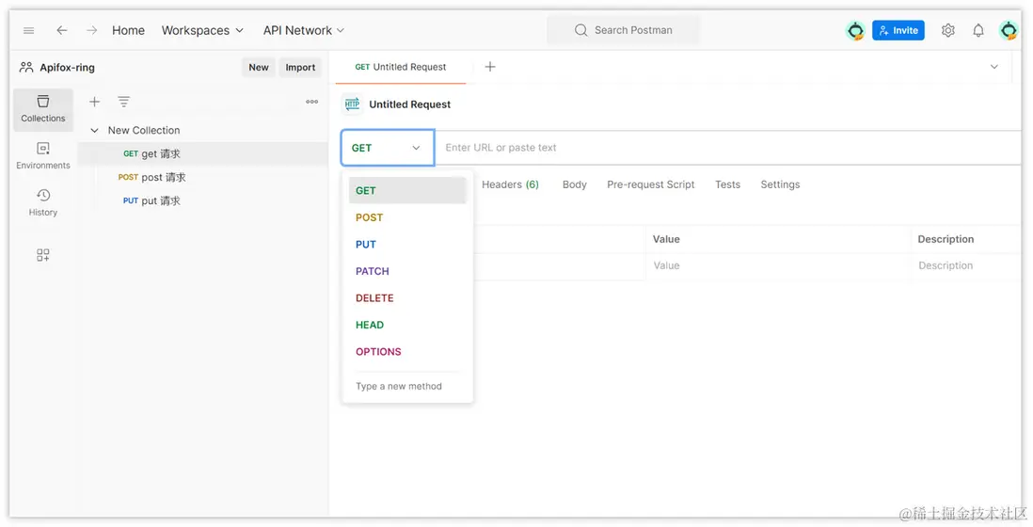Show the History sidebar panel
Image resolution: width=1033 pixels, height=527 pixels.
click(x=43, y=202)
